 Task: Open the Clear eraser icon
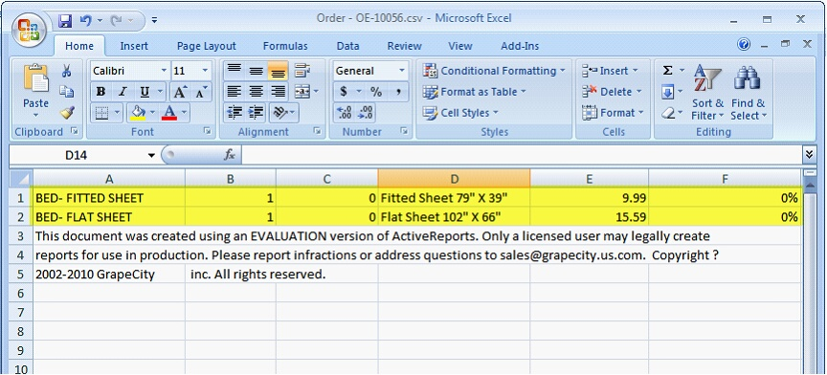coord(668,113)
